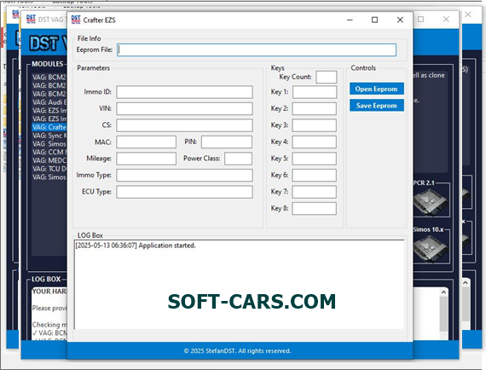Click the Save Eeprom button

point(377,106)
